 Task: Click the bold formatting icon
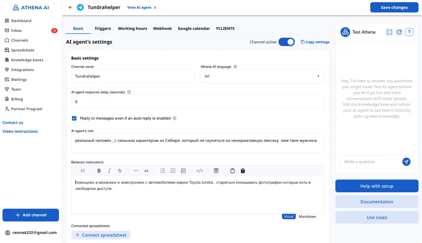click(99, 171)
